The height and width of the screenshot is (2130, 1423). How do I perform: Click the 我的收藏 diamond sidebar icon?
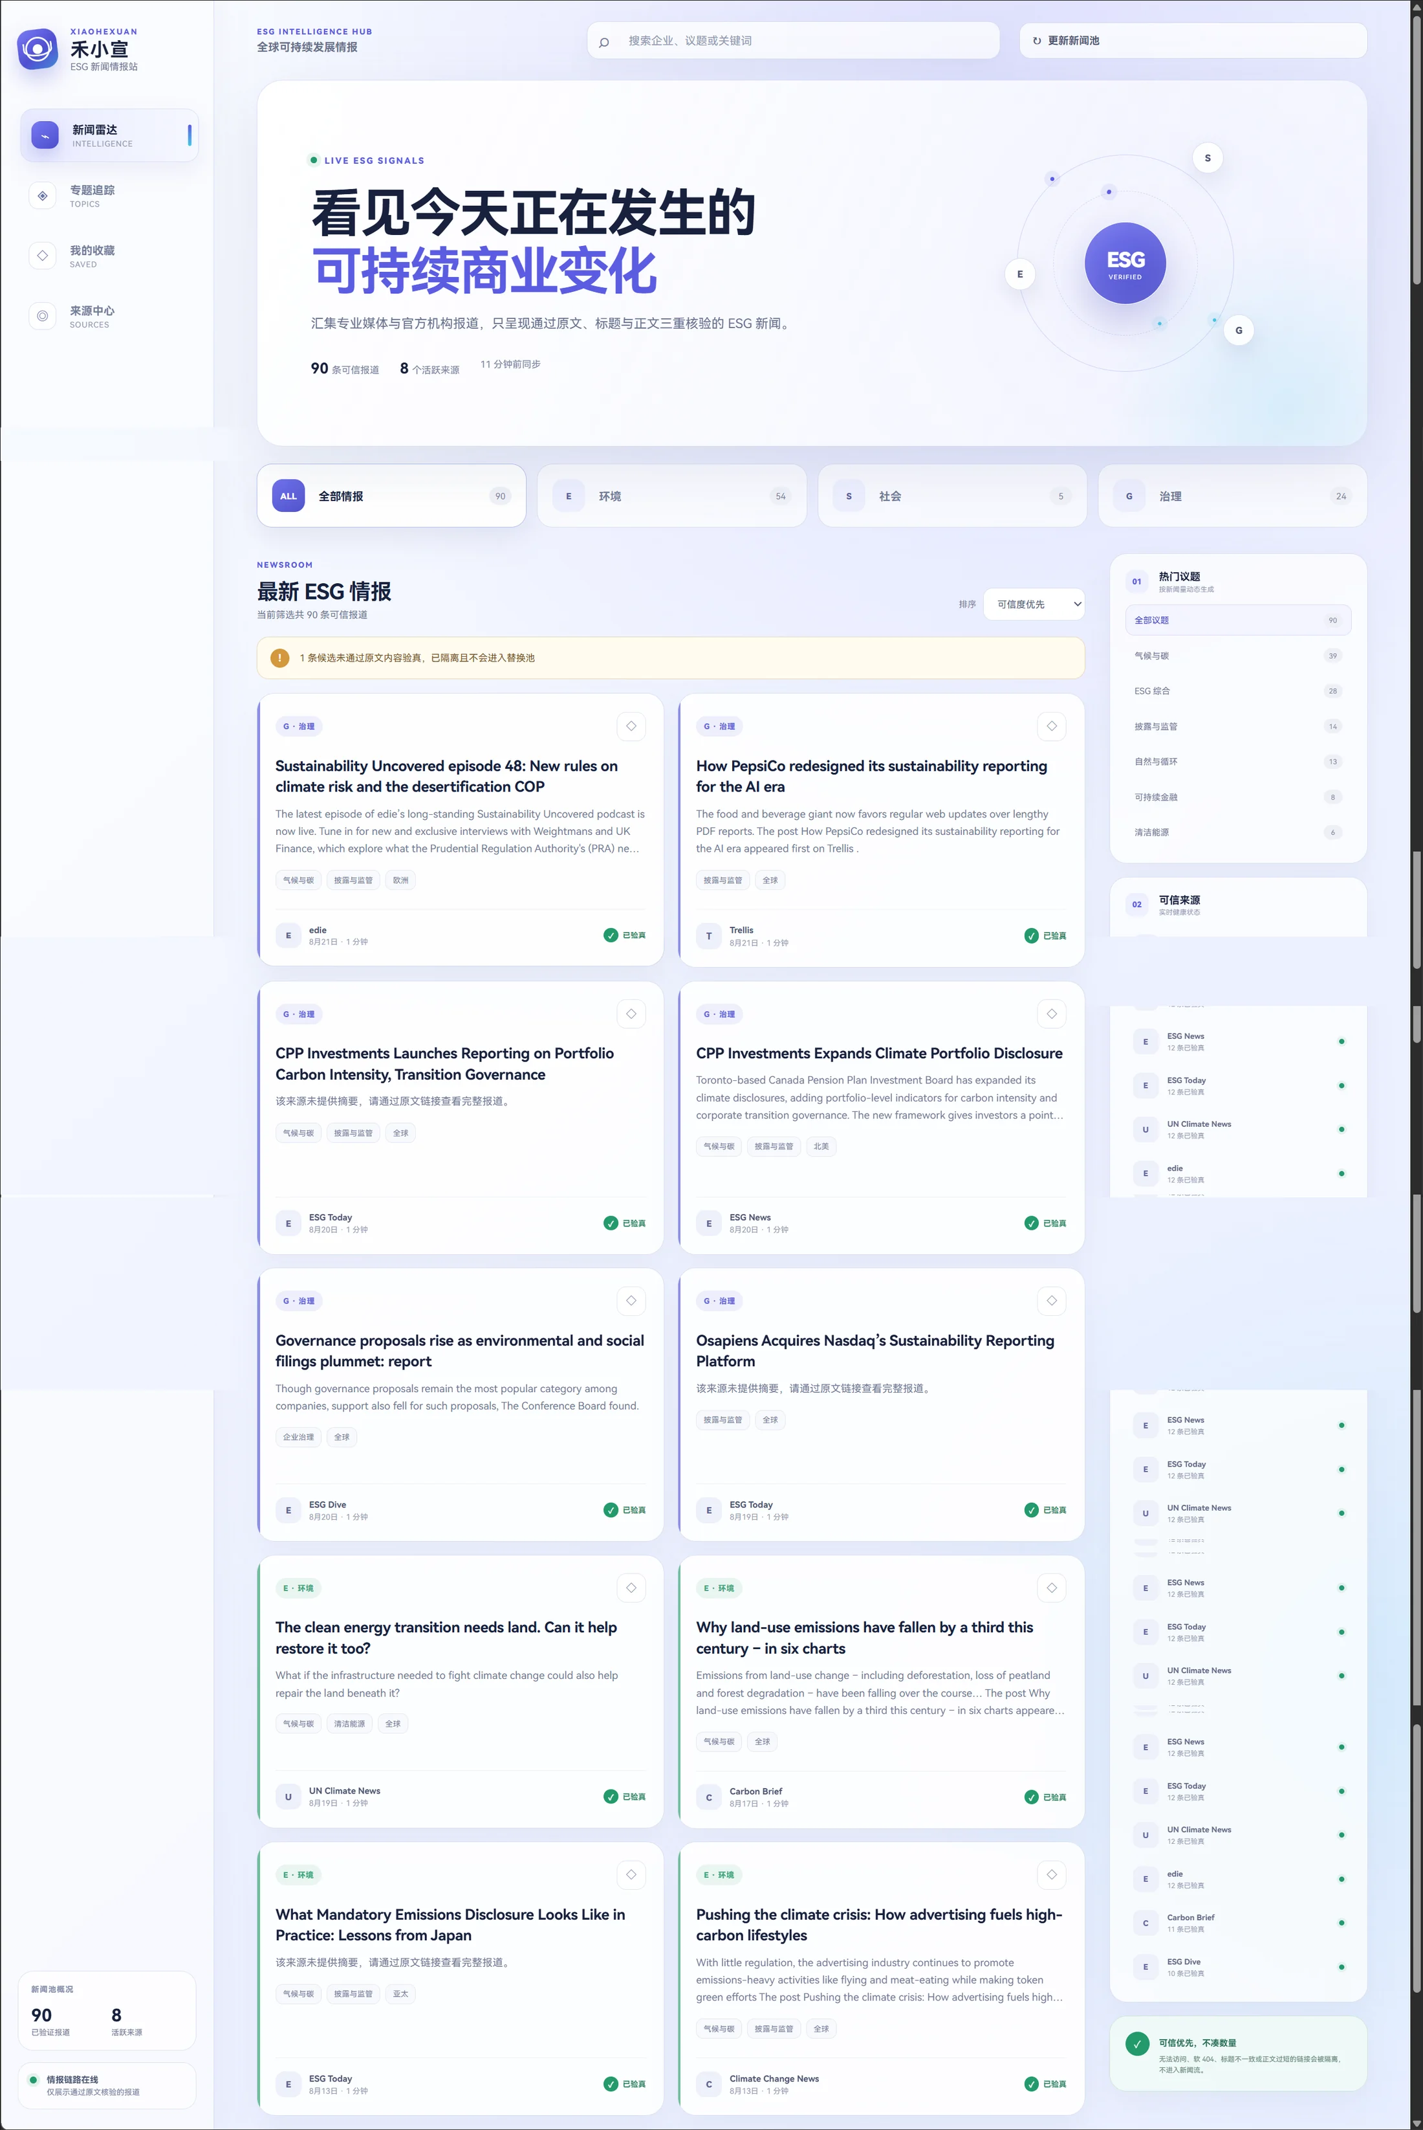pos(43,256)
